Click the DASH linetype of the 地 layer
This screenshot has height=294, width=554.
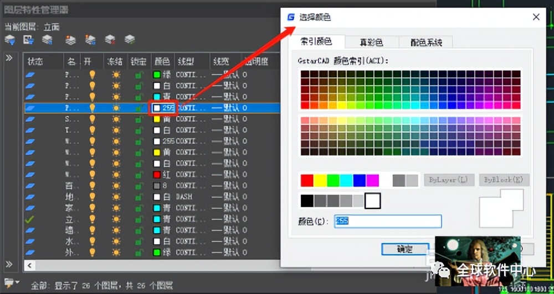(x=184, y=197)
